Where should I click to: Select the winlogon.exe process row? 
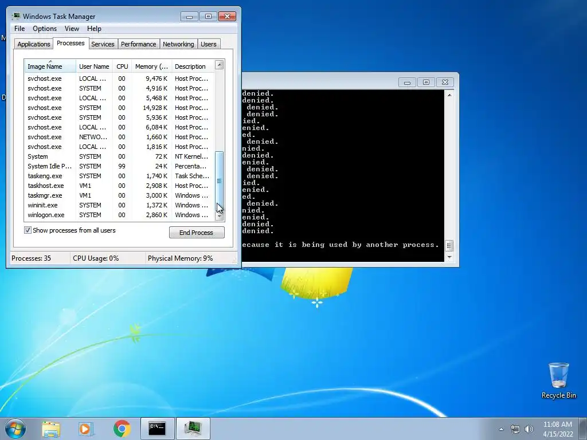click(x=119, y=215)
